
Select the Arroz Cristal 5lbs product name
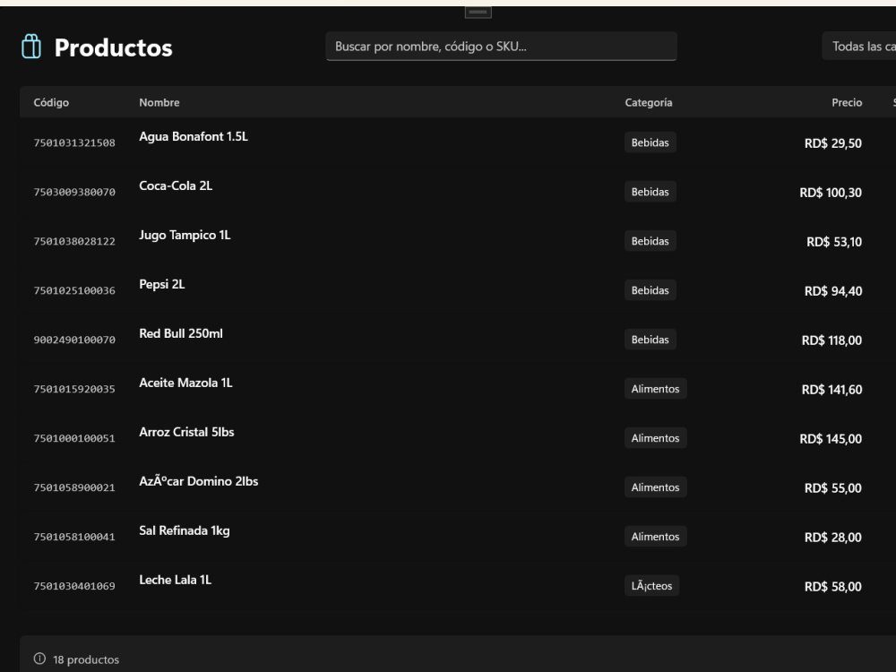[186, 432]
